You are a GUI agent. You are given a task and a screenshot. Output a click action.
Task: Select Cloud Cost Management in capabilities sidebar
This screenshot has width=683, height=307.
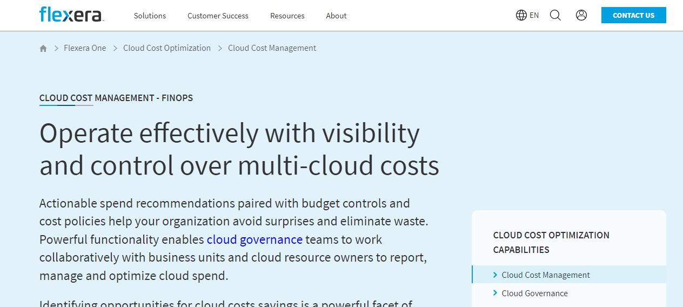click(546, 275)
